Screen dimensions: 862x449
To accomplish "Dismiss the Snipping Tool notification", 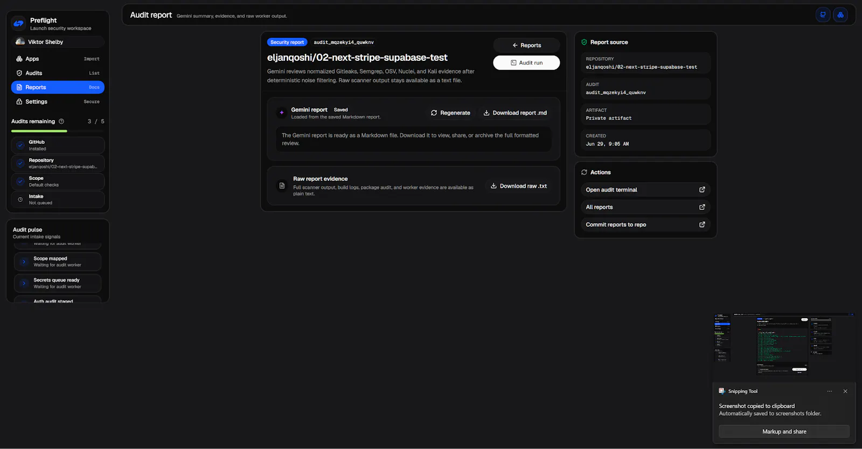I will point(845,391).
